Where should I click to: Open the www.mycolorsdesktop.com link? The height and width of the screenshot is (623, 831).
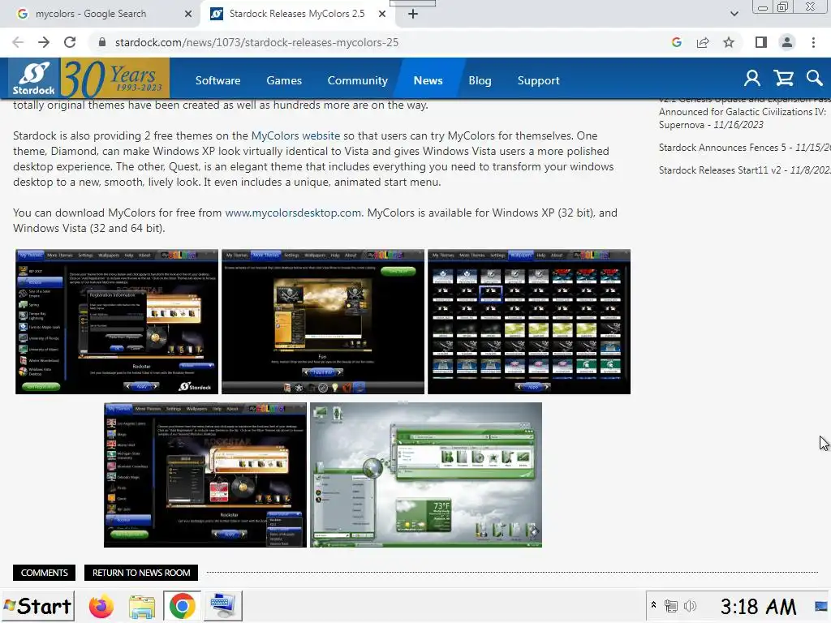pos(293,213)
